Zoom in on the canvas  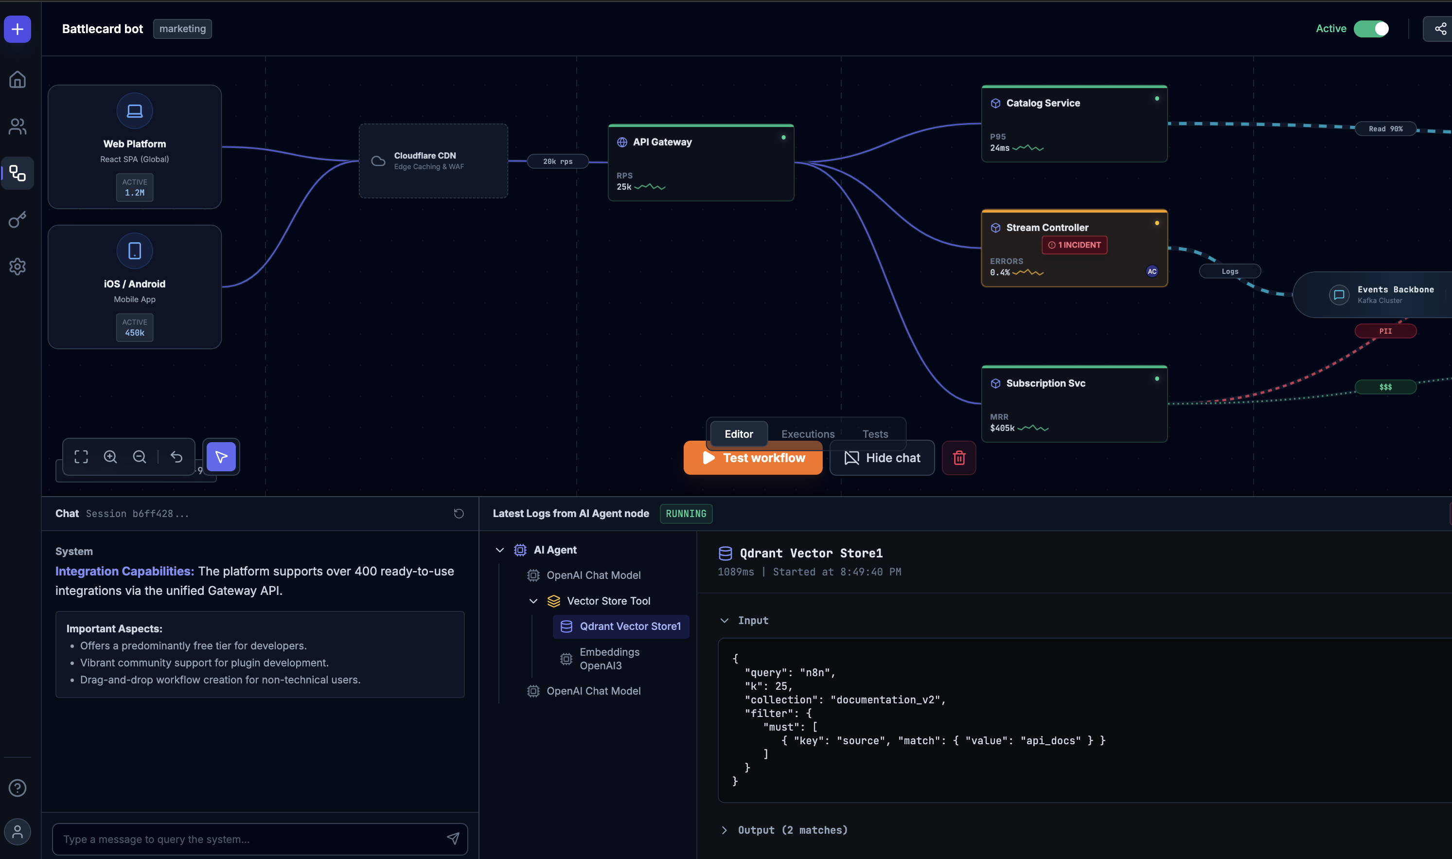pos(110,457)
